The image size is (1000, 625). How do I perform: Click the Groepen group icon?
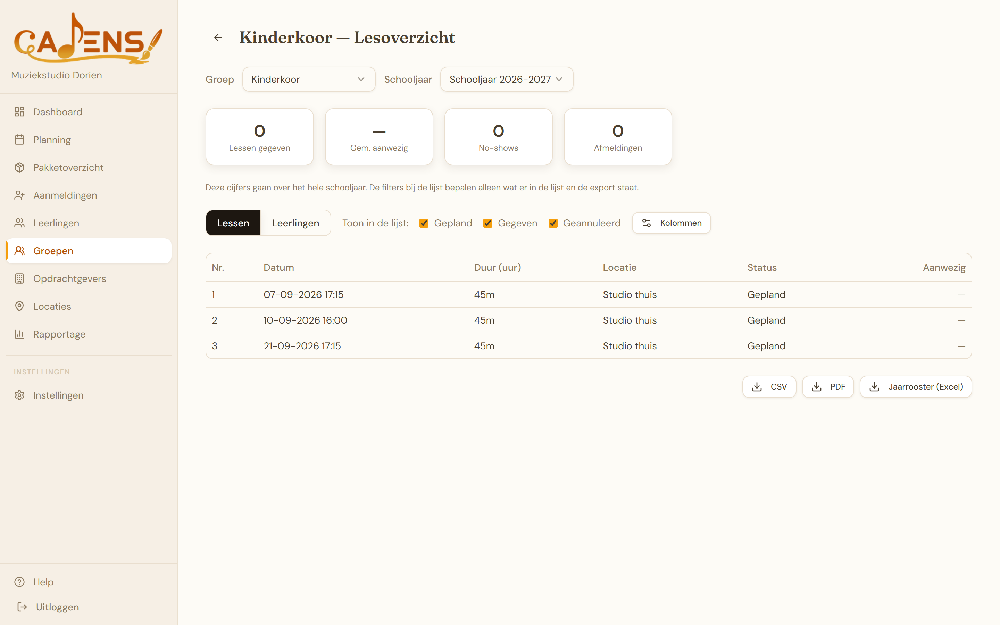[19, 250]
